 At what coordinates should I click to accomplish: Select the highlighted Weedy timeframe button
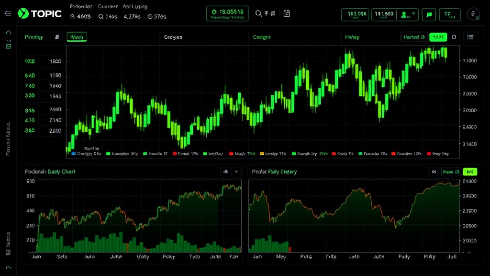click(x=77, y=37)
